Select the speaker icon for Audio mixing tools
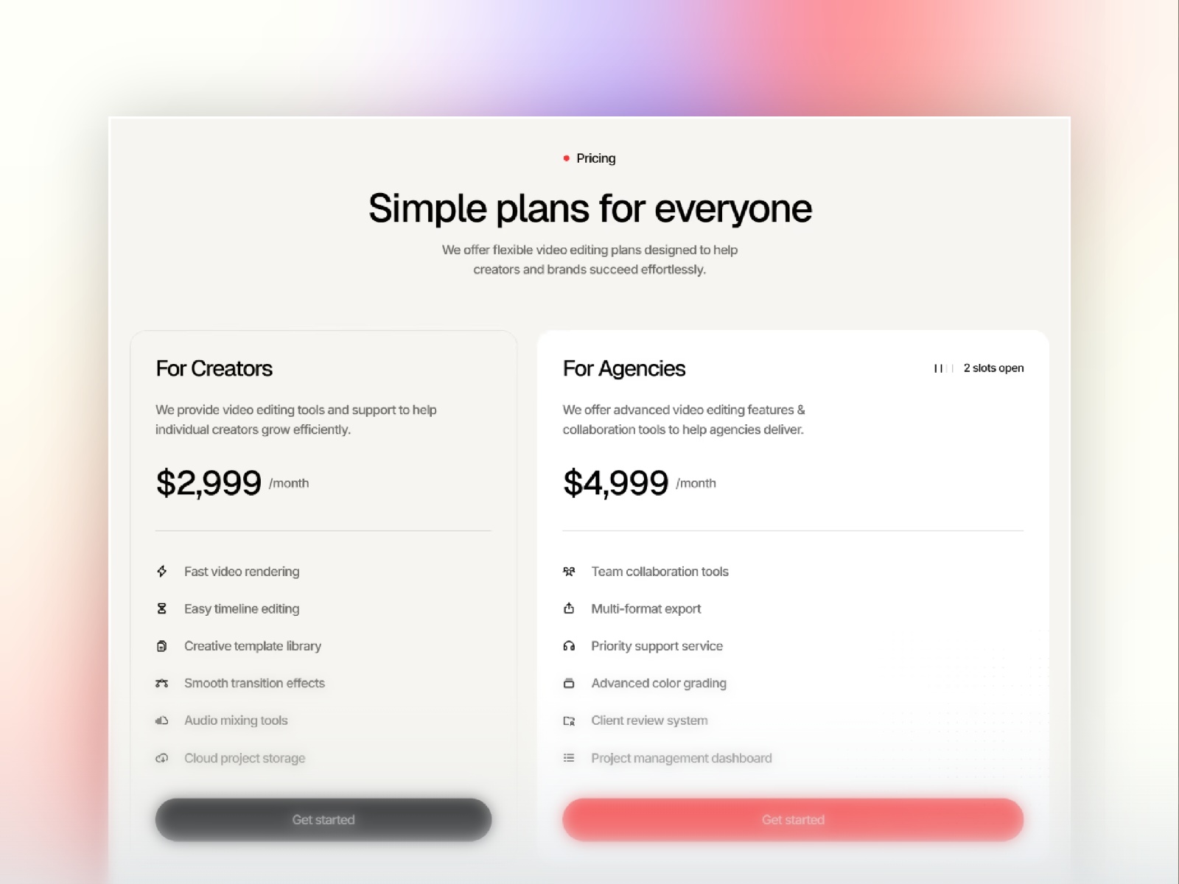This screenshot has height=884, width=1179. (162, 720)
